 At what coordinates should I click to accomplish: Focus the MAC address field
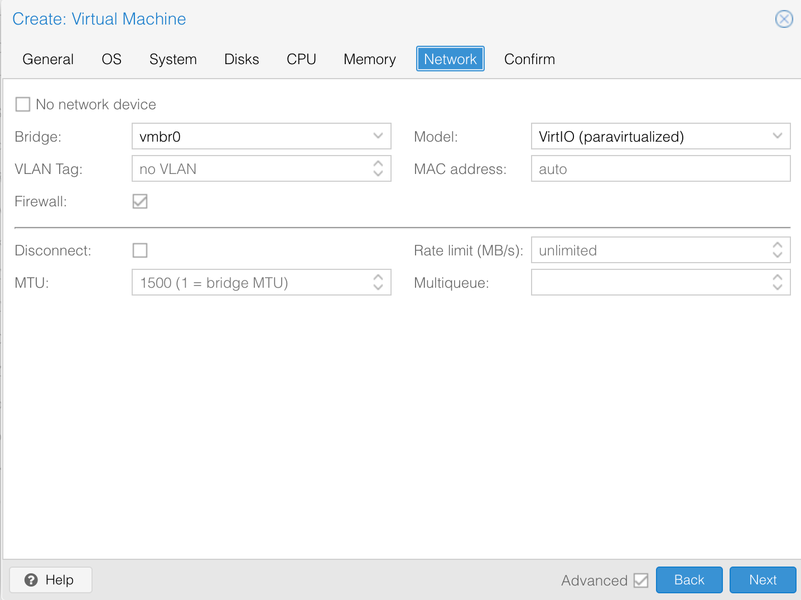[x=660, y=168]
